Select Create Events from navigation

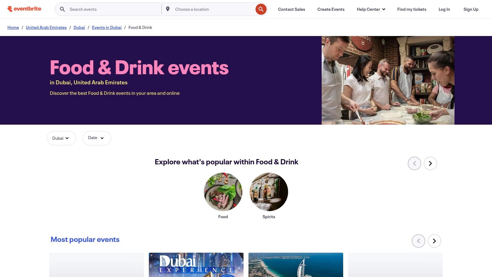(331, 9)
